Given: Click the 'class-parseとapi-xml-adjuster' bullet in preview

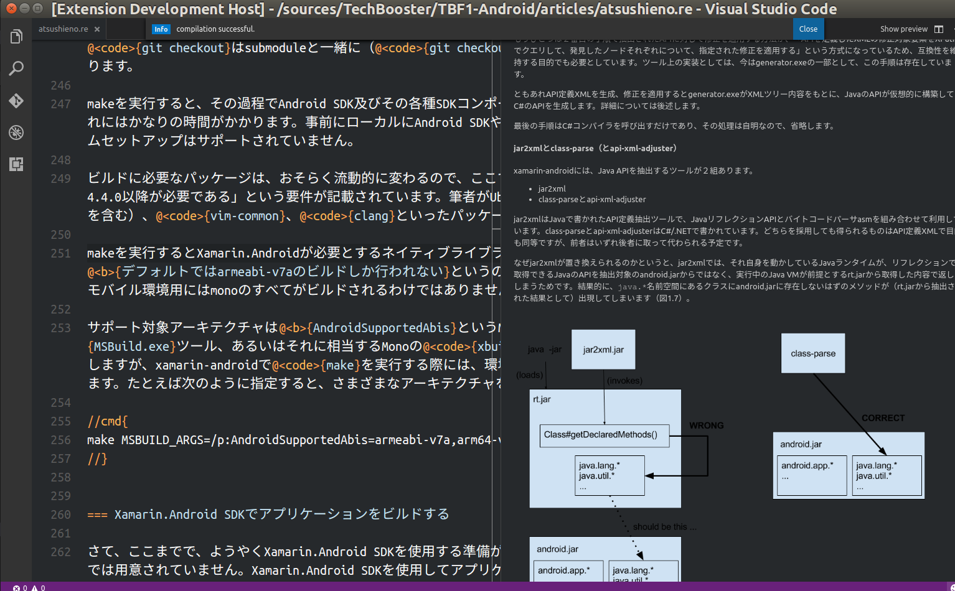Looking at the screenshot, I should pyautogui.click(x=592, y=200).
